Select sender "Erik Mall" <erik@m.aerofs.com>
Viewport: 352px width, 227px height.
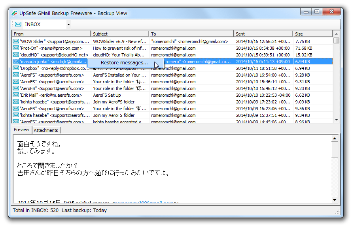[x=51, y=95]
